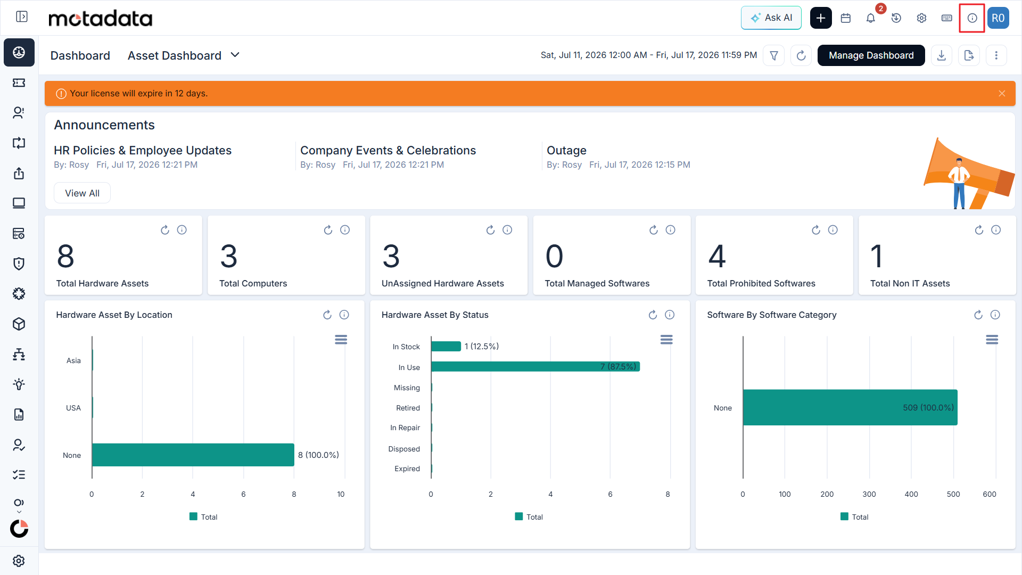This screenshot has height=575, width=1022.
Task: Toggle Total legend in Software By Category chart
Action: (854, 517)
